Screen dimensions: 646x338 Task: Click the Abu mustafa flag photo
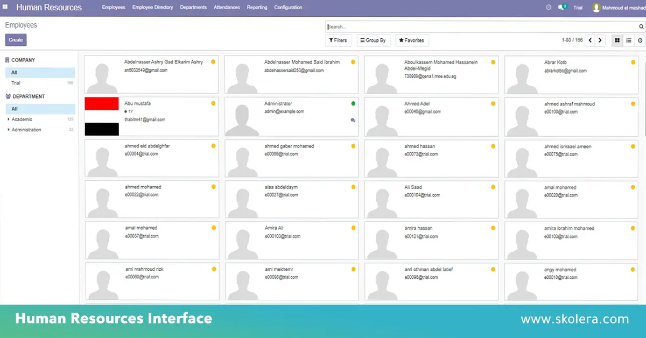coord(102,116)
